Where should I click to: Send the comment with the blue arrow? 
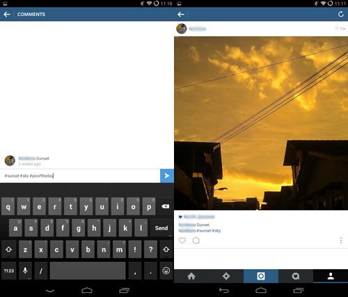(167, 176)
